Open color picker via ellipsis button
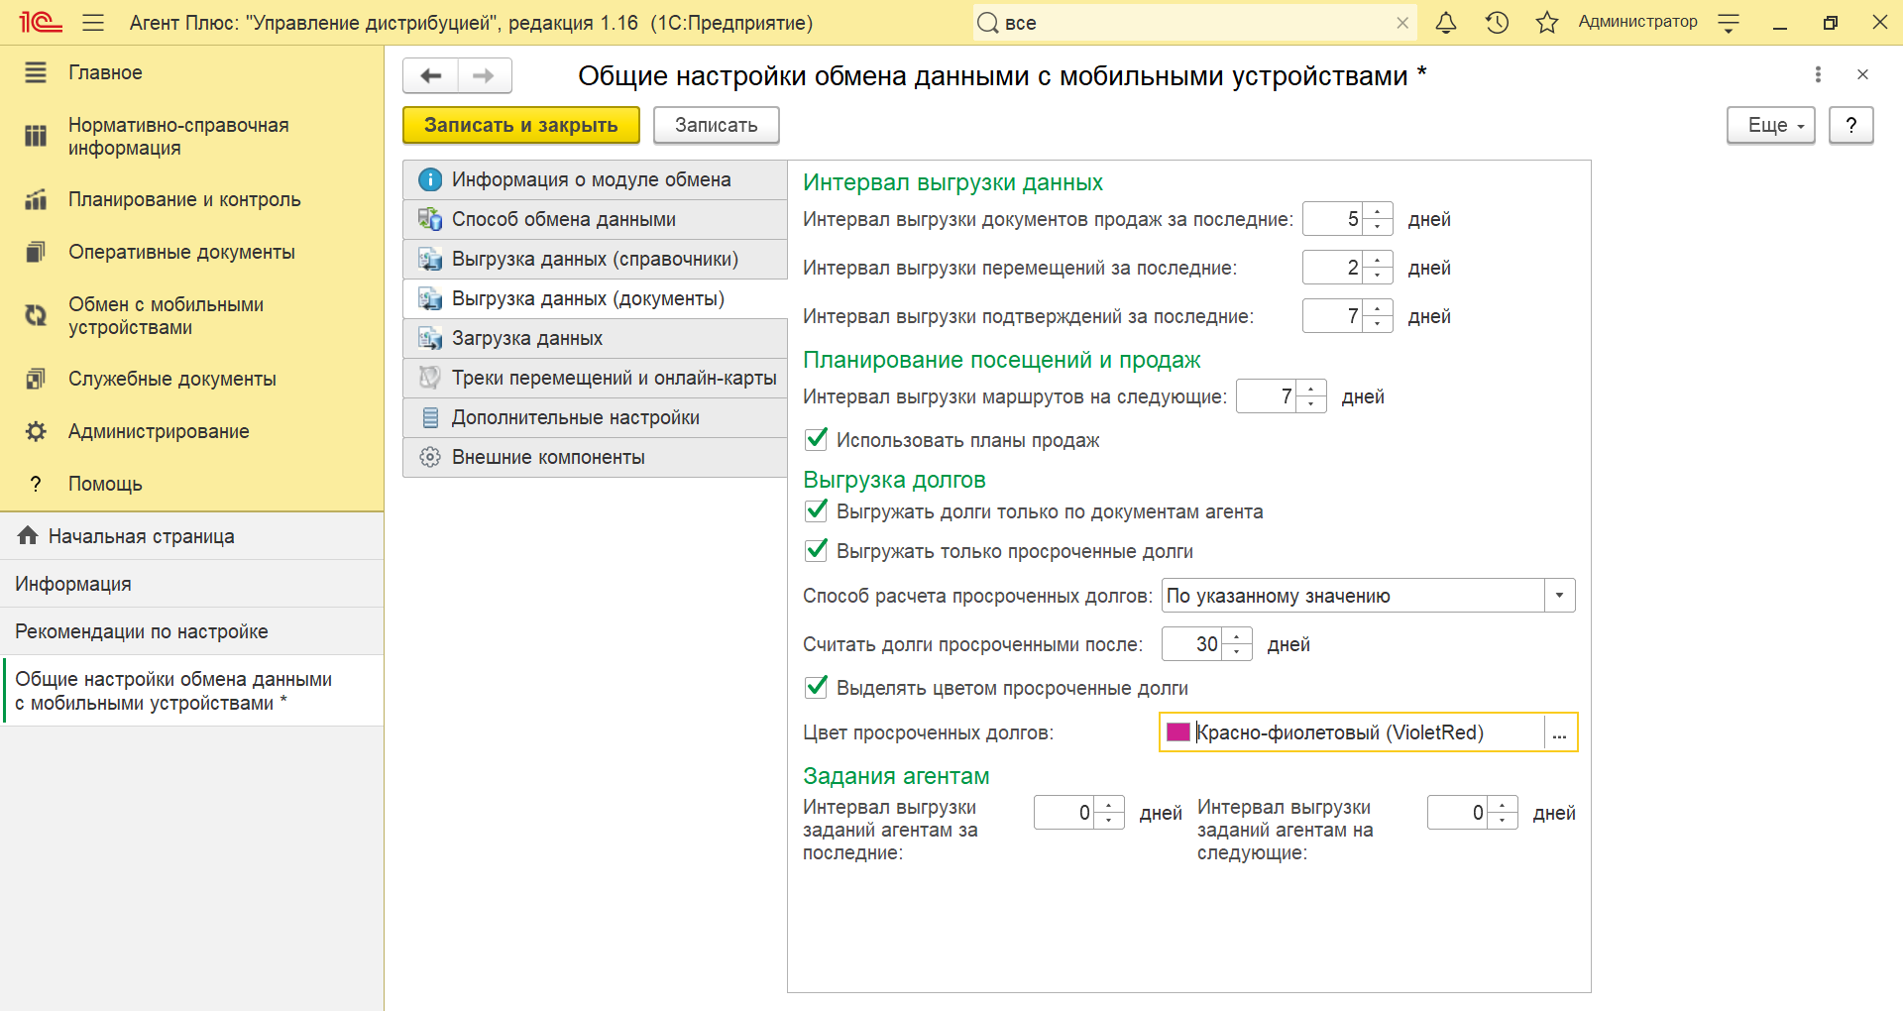Screen dimensions: 1903x1011 tap(1559, 733)
